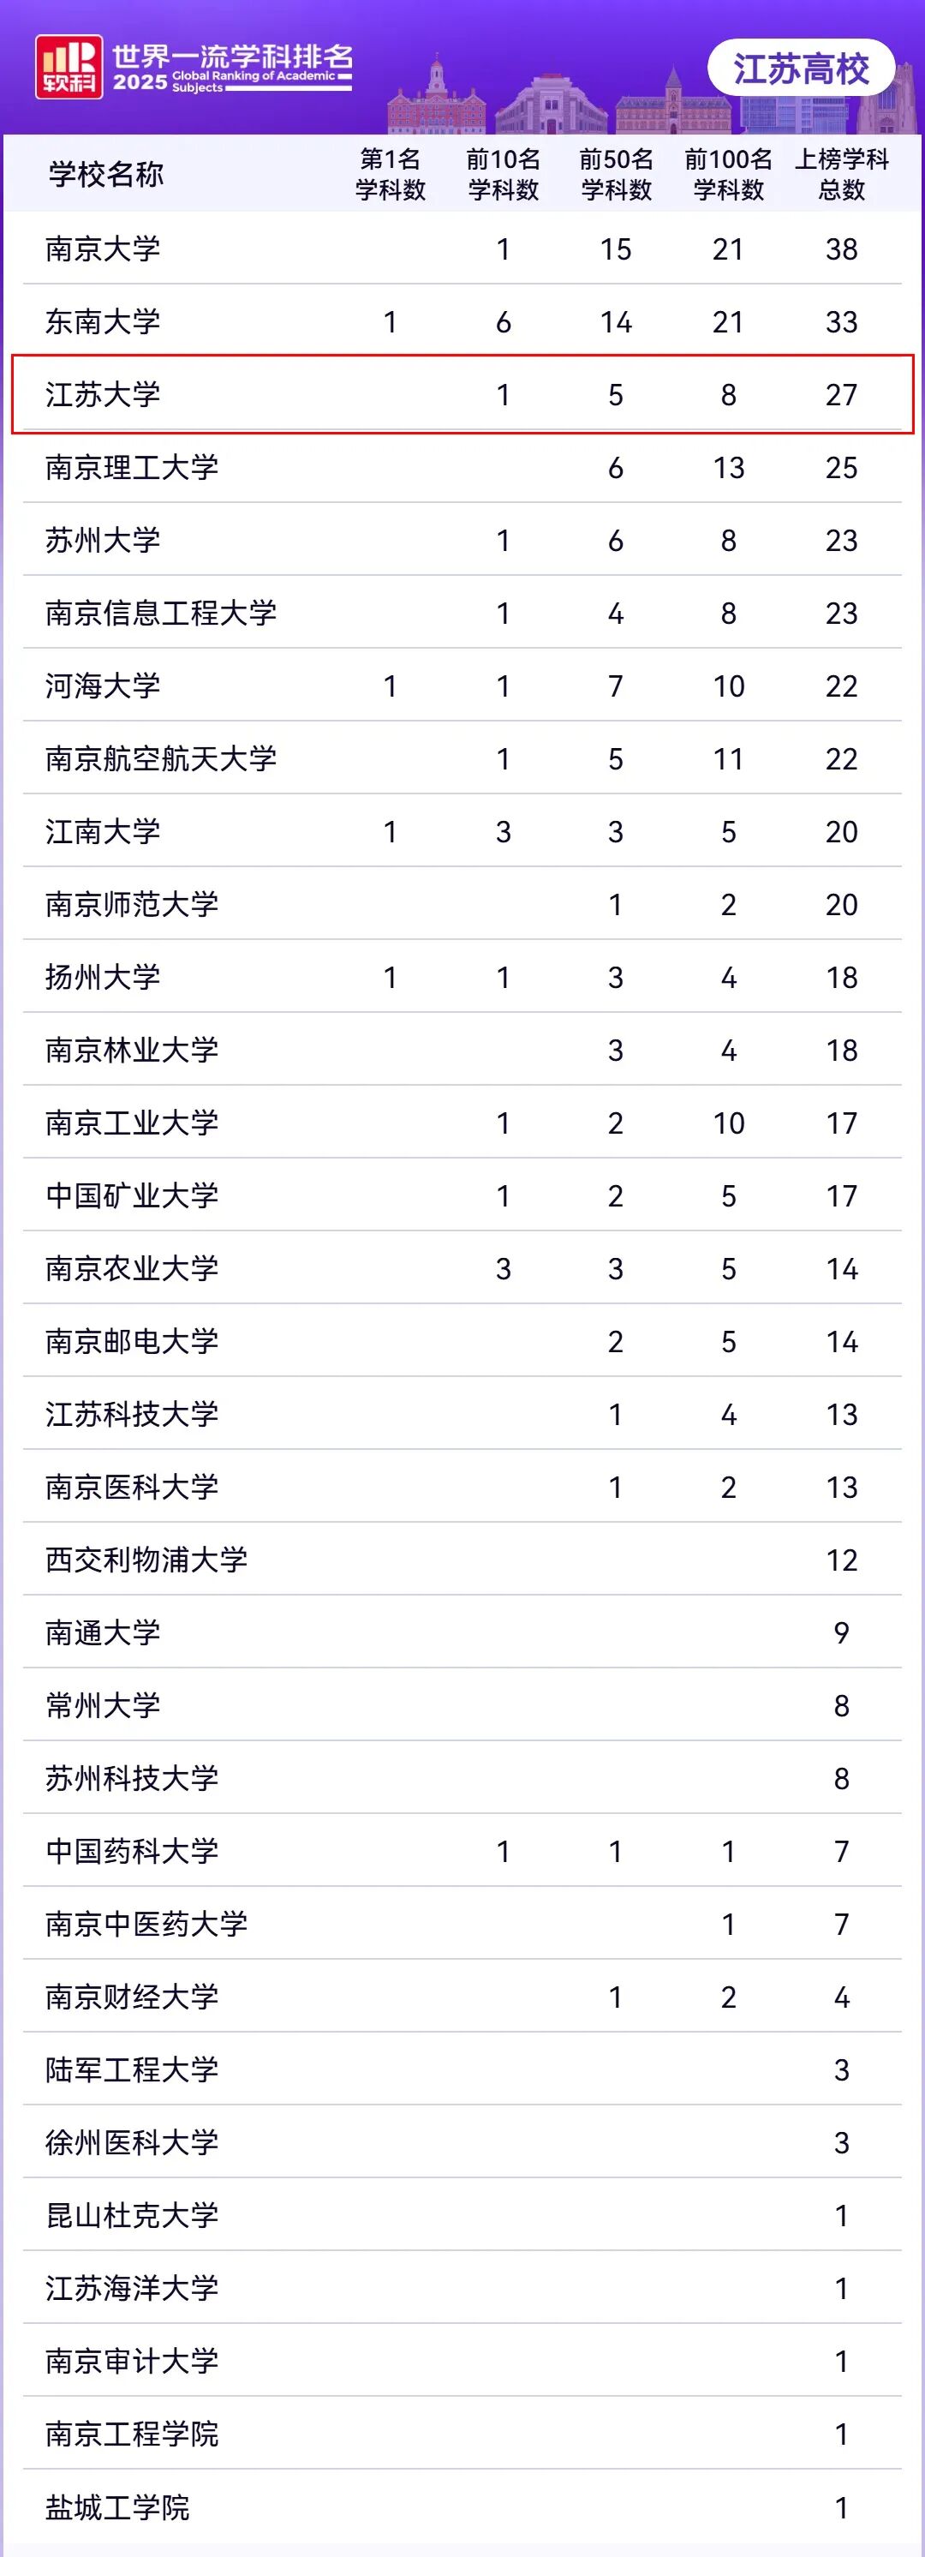Viewport: 925px width, 2557px height.
Task: Open the 南京大学 row name
Action: click(x=104, y=249)
